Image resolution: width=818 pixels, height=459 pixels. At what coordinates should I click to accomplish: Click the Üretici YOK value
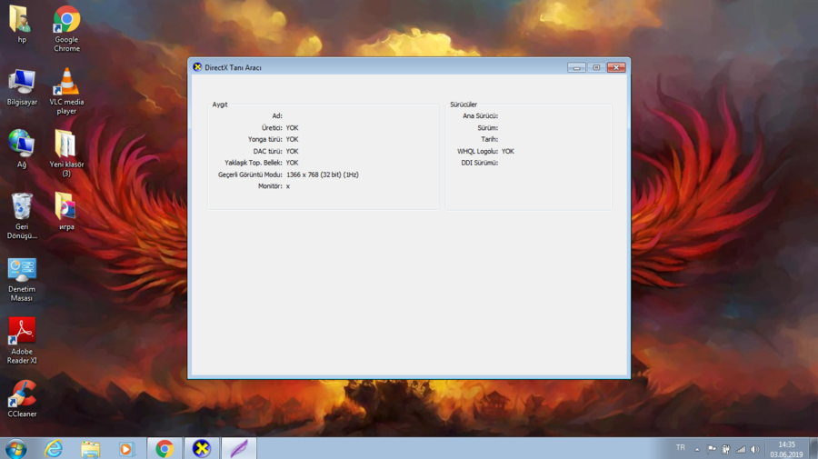(x=292, y=128)
